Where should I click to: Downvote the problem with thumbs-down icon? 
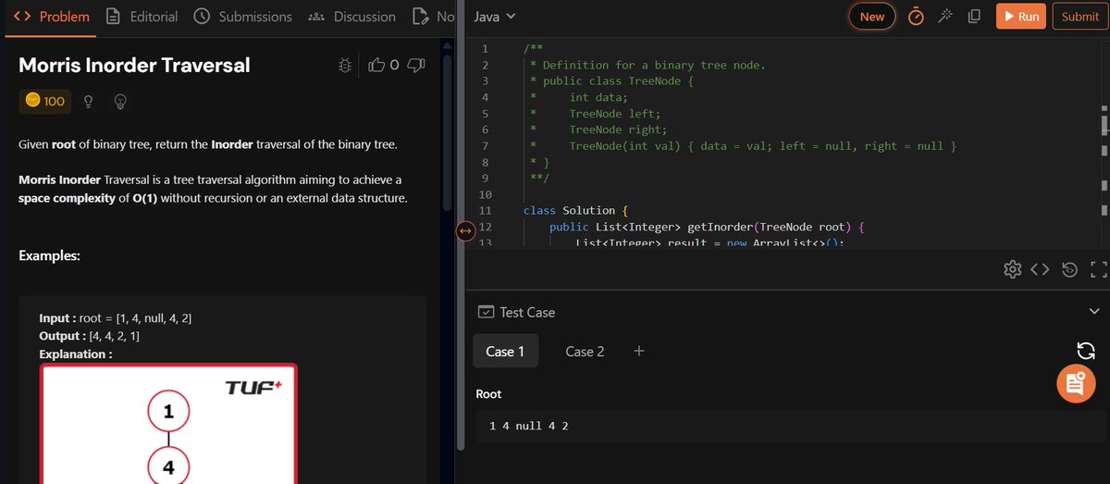tap(416, 65)
